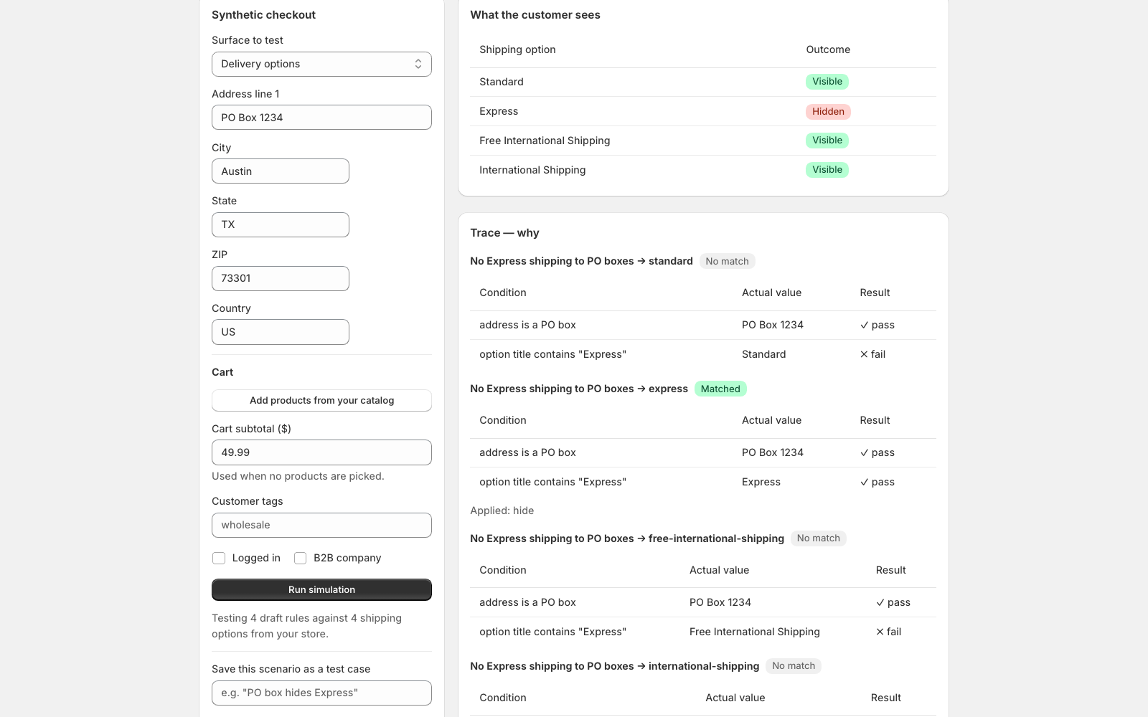The width and height of the screenshot is (1148, 717).
Task: Click Visible badge for Free International Shipping
Action: pyautogui.click(x=827, y=141)
